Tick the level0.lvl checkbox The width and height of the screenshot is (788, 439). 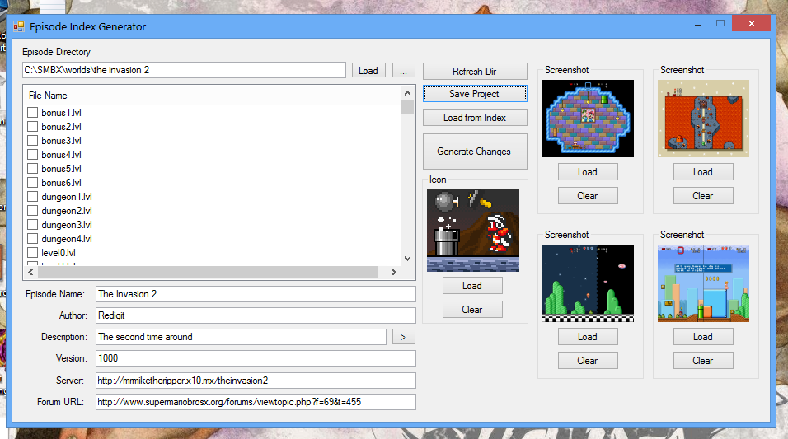33,253
